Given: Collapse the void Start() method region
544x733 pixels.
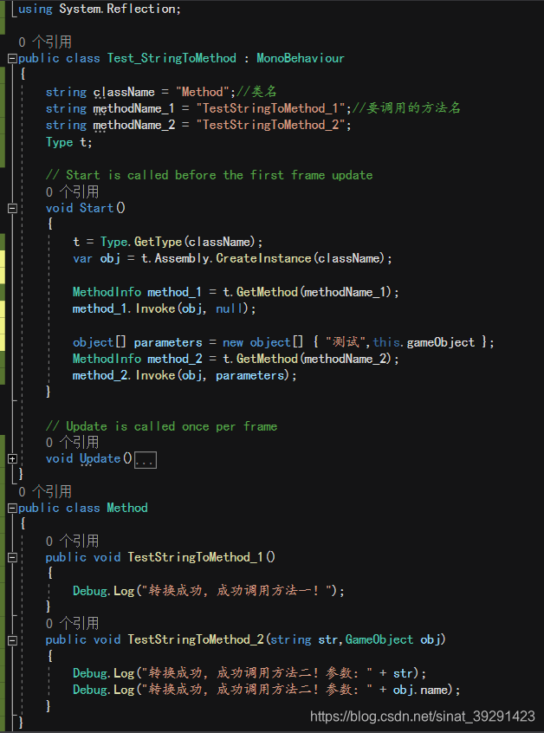Looking at the screenshot, I should point(12,208).
